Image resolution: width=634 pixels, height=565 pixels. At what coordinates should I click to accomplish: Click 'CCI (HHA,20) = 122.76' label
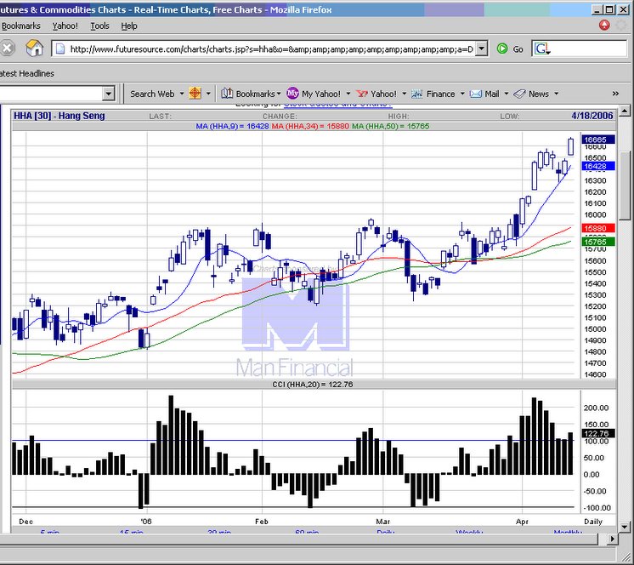point(312,385)
